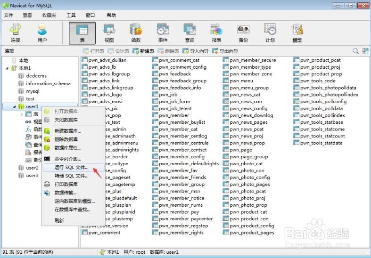Choose 删除数据库 in context menu
This screenshot has height=258, width=371.
click(74, 139)
